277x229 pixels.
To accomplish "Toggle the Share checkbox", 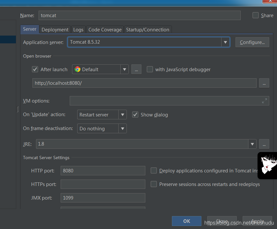I will [x=256, y=15].
